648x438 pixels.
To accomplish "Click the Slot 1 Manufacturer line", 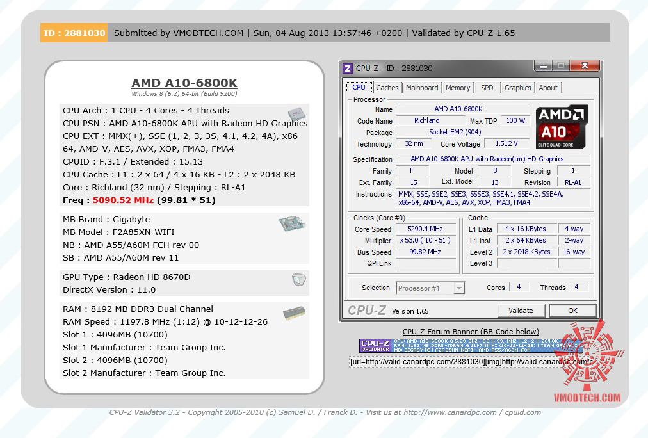I will [144, 348].
